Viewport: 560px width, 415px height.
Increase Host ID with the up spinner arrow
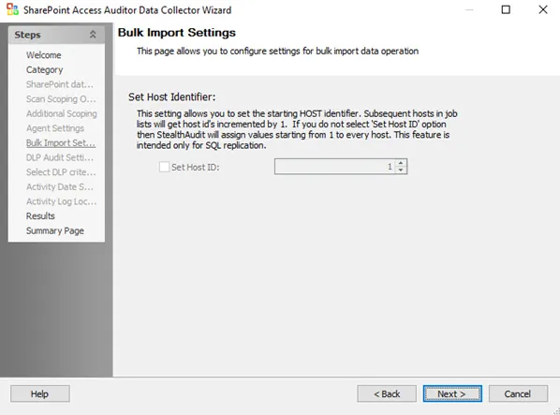coord(401,163)
